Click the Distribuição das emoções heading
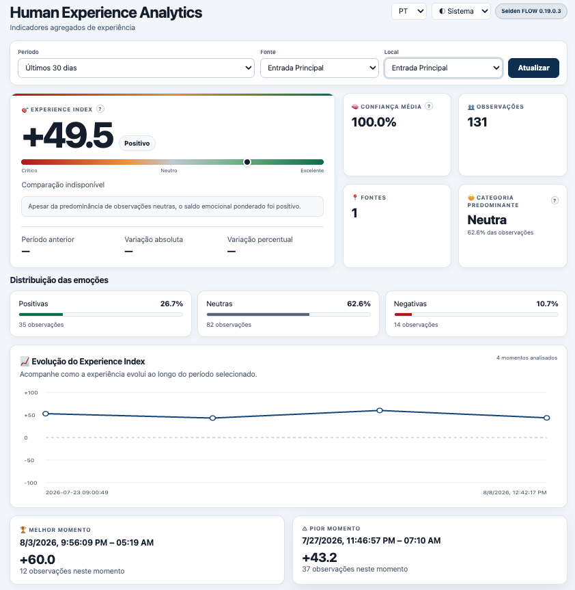Screen dimensions: 575x590 [x=59, y=280]
